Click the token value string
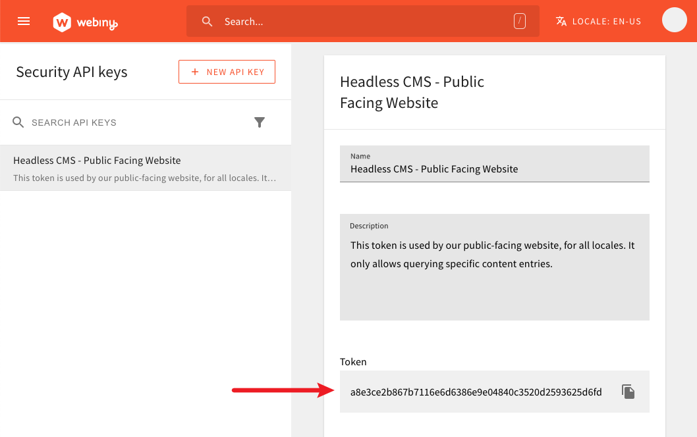Viewport: 697px width, 437px height. (x=476, y=392)
